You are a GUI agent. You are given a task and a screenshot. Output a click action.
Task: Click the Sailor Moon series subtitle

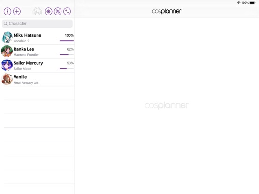pyautogui.click(x=23, y=69)
